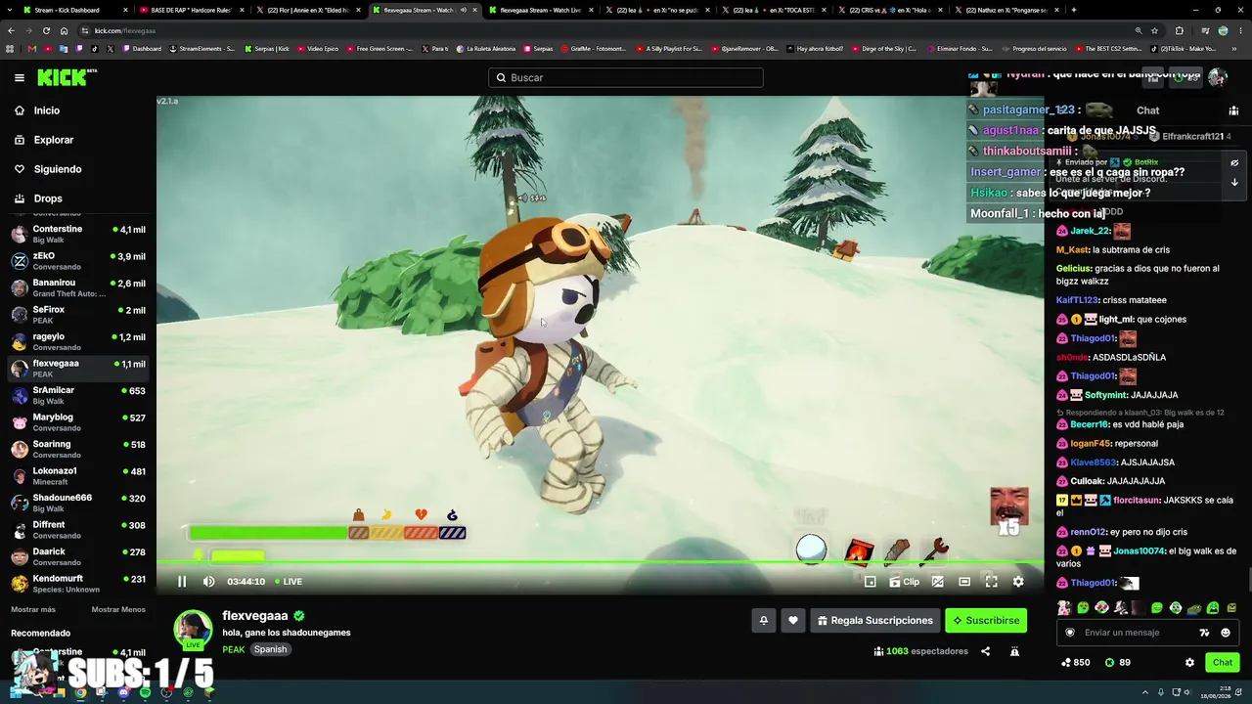1252x704 pixels.
Task: Send message with Chat button
Action: pos(1223,663)
